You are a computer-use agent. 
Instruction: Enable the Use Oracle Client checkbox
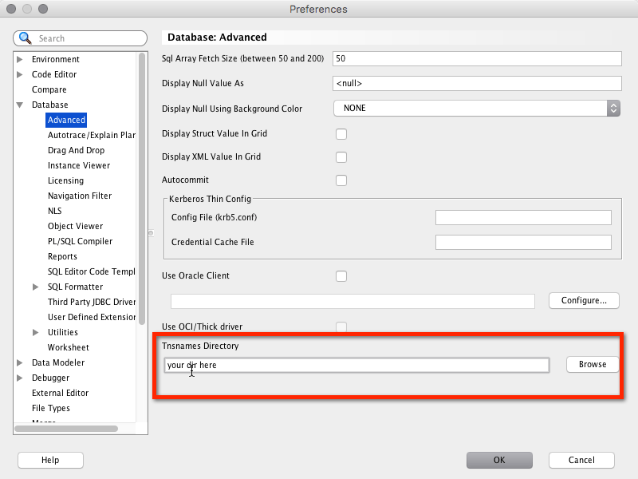pyautogui.click(x=341, y=276)
